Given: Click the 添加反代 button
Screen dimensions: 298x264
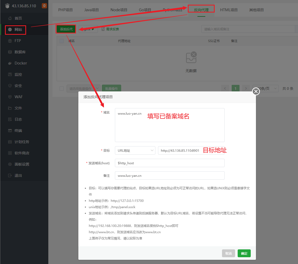Looking at the screenshot, I should 66,29.
